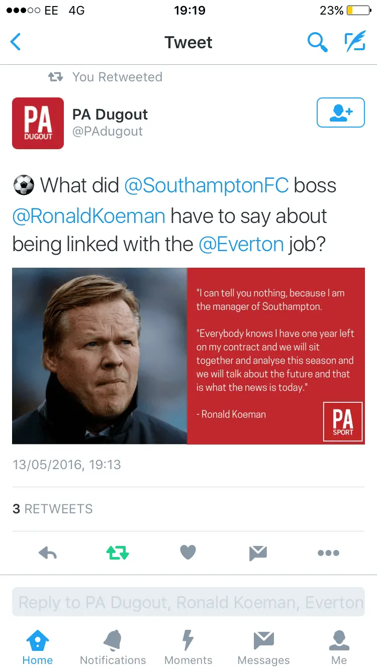Tap the Reply to PA Dugout field
Image resolution: width=377 pixels, height=670 pixels.
pyautogui.click(x=189, y=602)
